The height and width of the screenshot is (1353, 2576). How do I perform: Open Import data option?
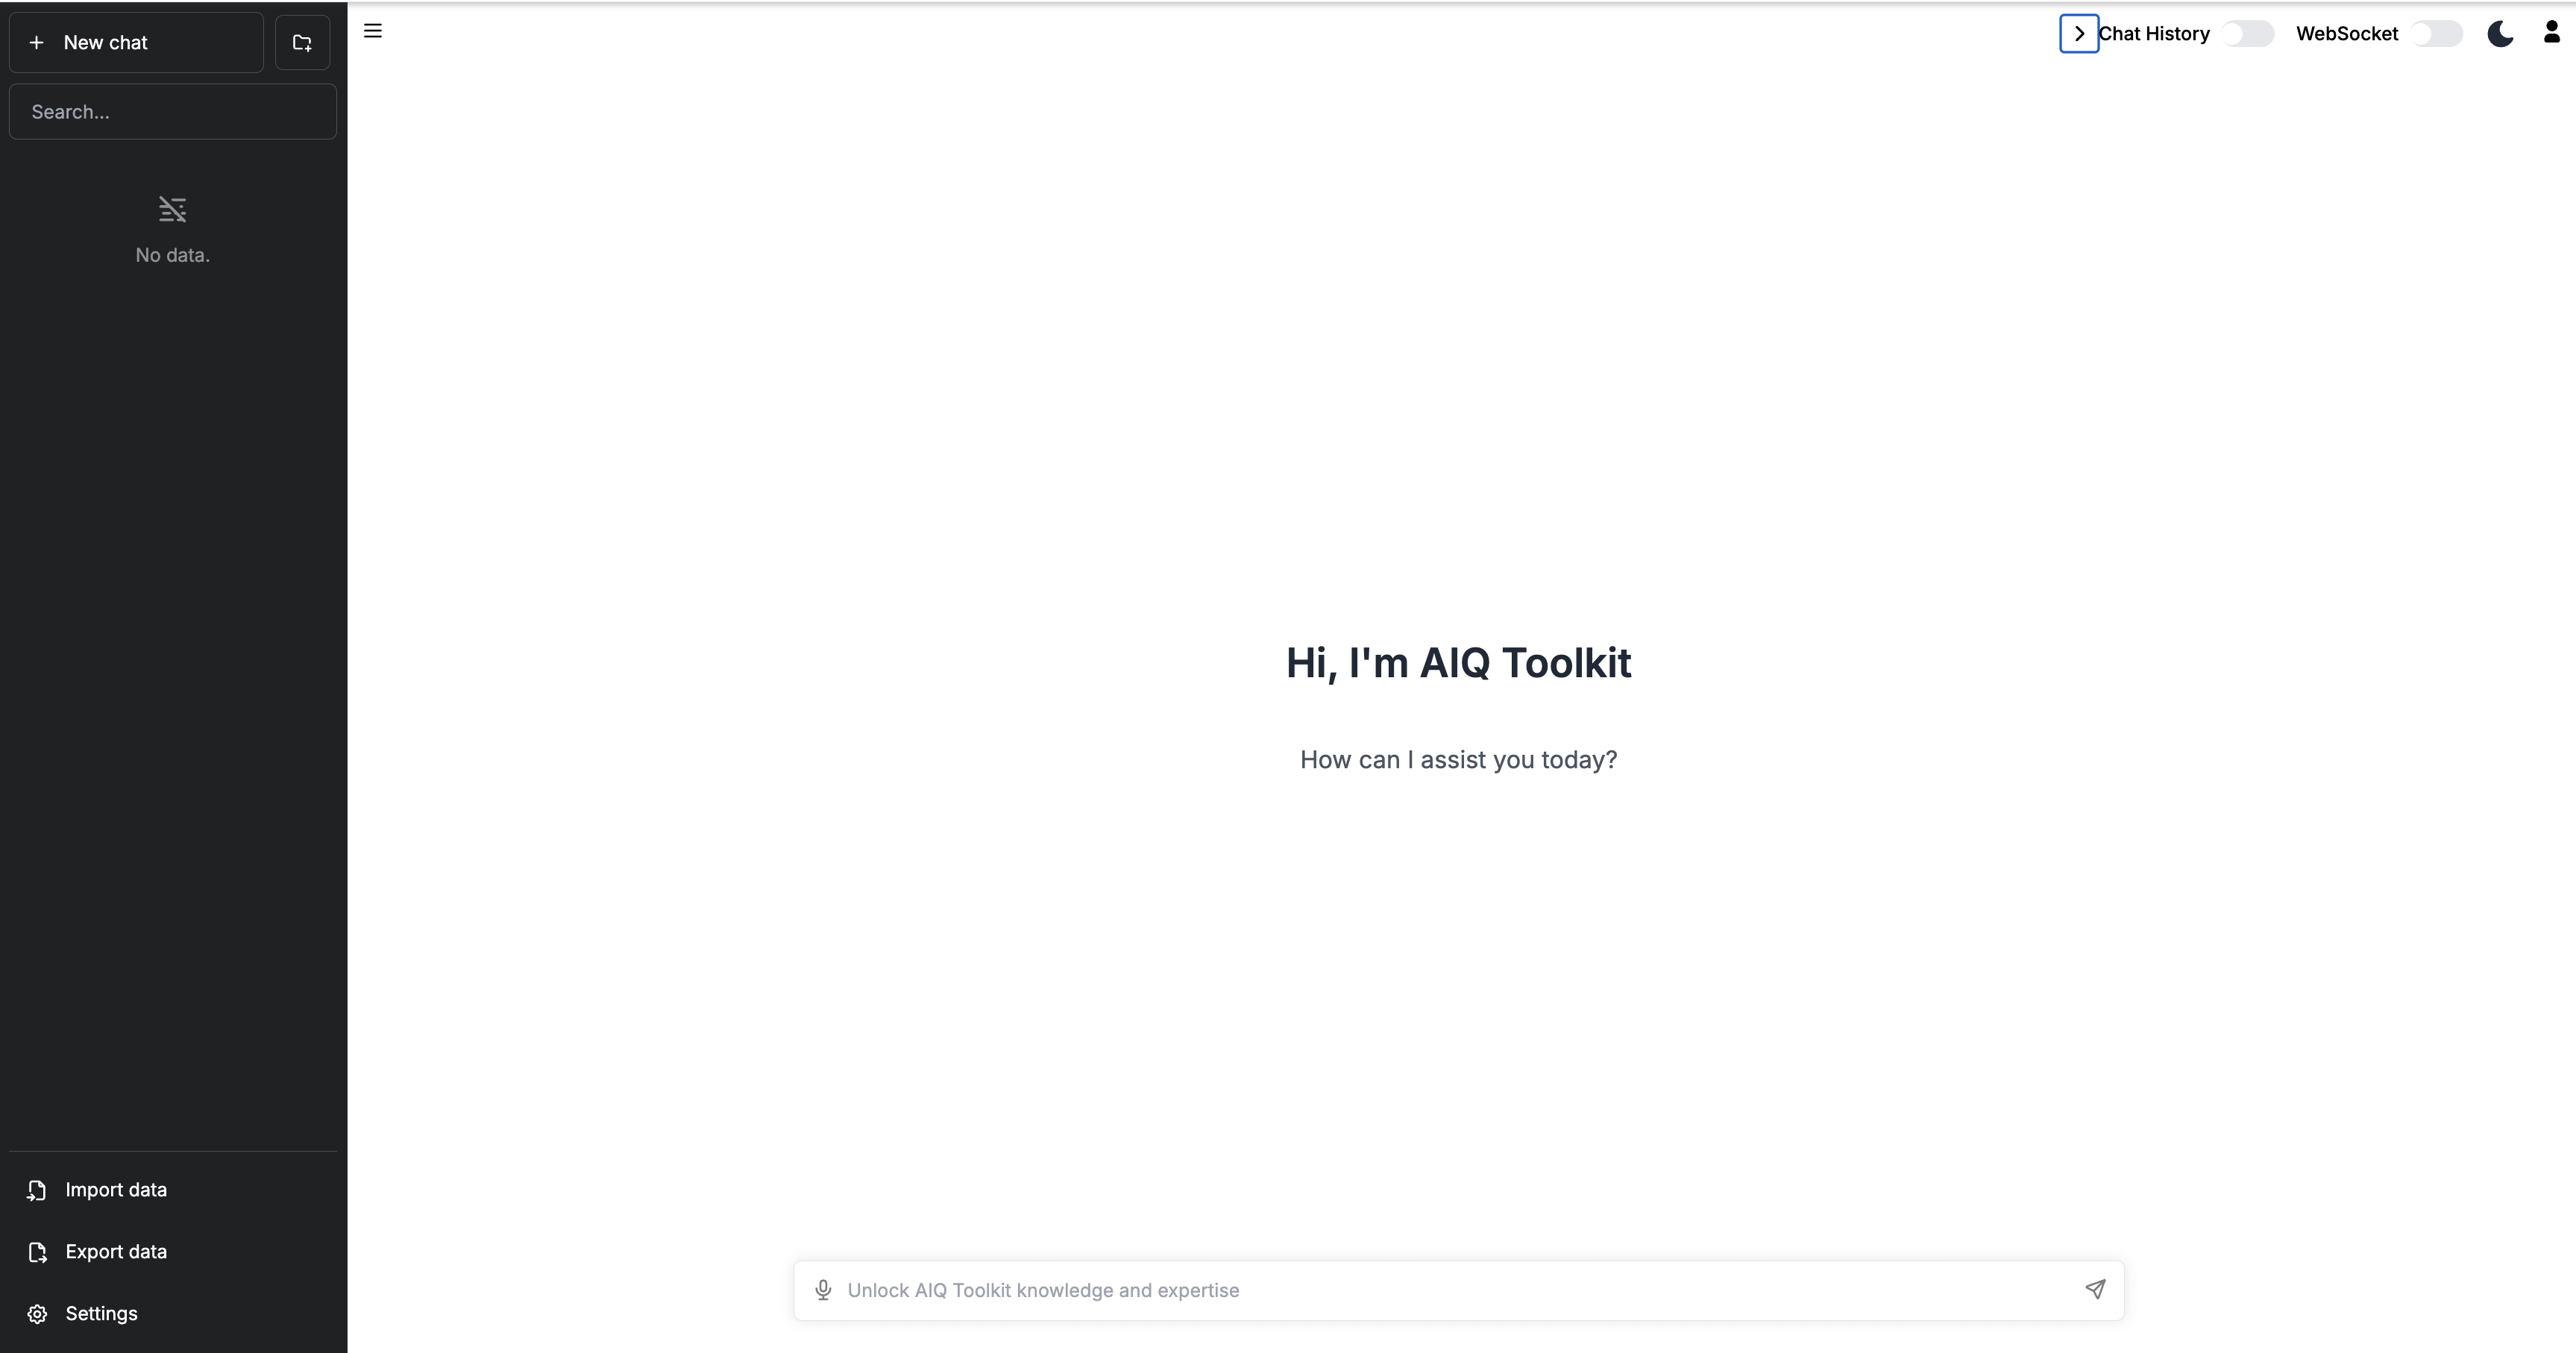pos(116,1190)
